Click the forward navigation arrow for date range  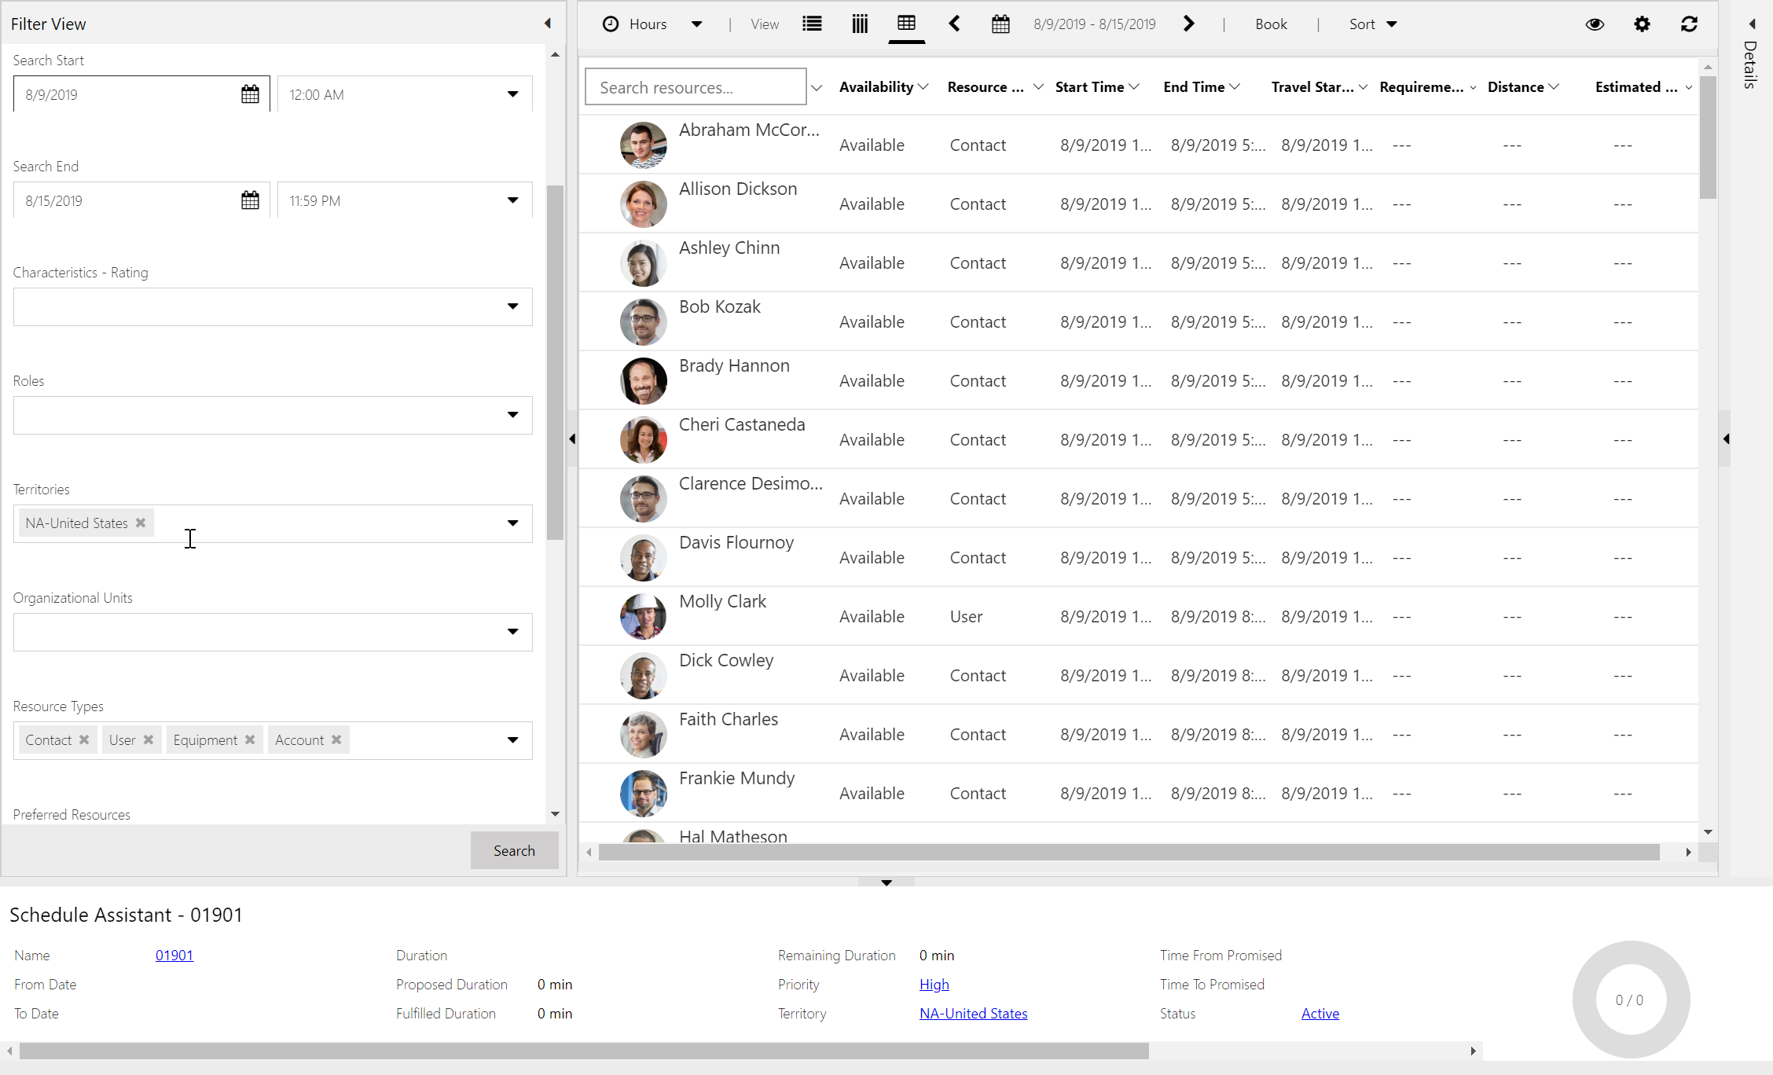(1188, 24)
